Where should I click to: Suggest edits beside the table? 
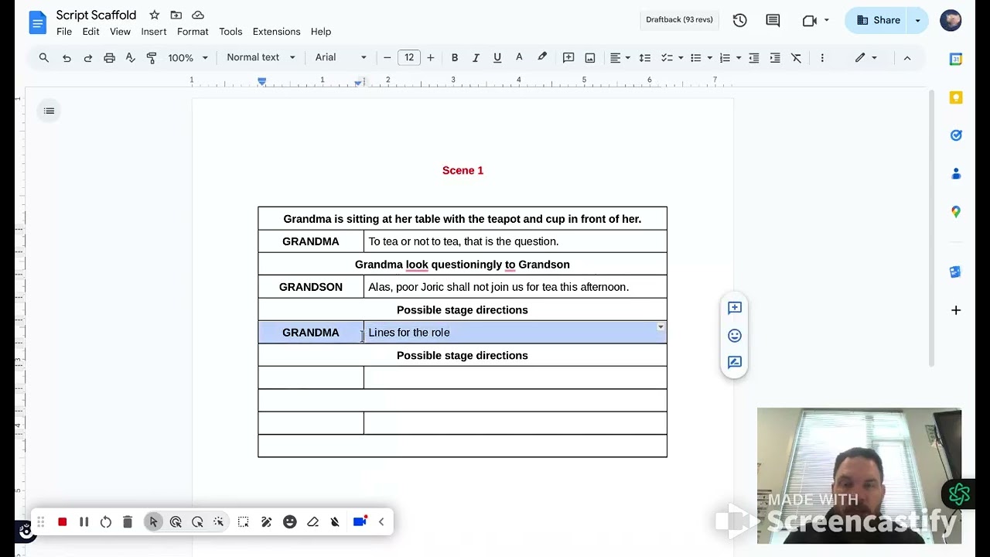[734, 362]
